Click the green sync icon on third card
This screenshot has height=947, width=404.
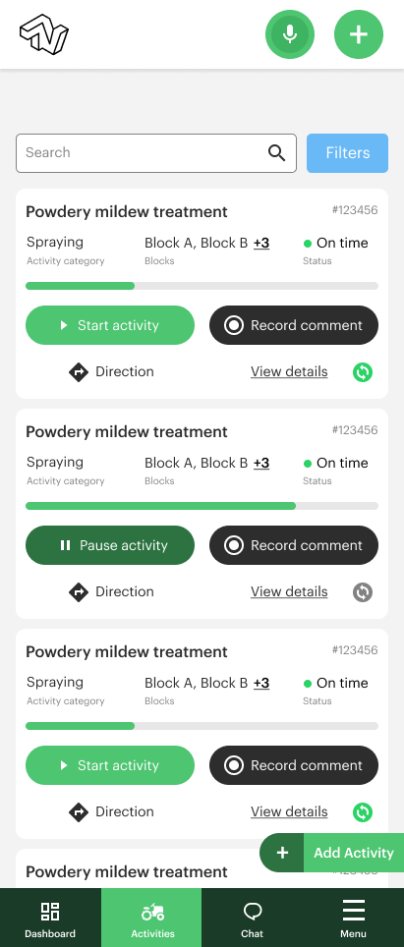(x=363, y=812)
